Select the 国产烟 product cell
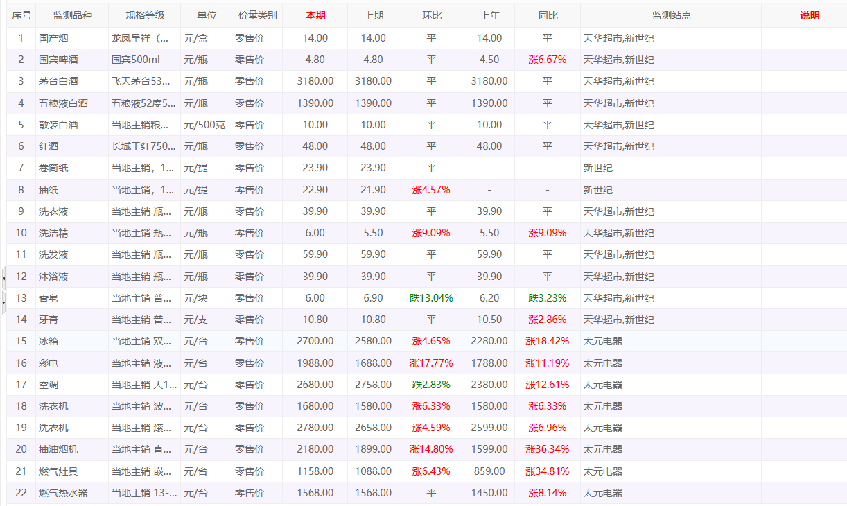This screenshot has height=506, width=847. [72, 38]
